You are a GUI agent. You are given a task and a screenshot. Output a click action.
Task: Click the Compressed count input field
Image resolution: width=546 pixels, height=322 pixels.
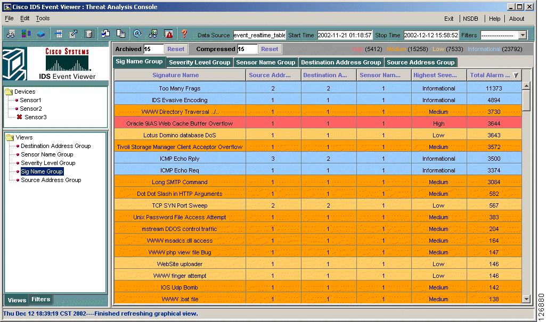point(247,49)
